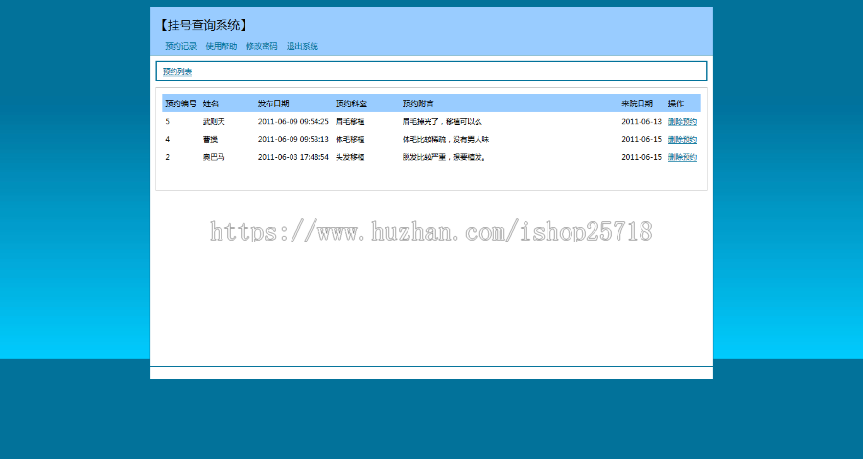Click visit date 2011-06-15 in 曹操 row
Screen dimensions: 863x459
pos(641,140)
